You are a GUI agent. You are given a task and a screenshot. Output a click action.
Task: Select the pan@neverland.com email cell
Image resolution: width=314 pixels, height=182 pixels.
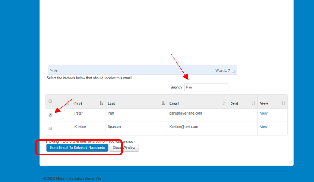185,113
